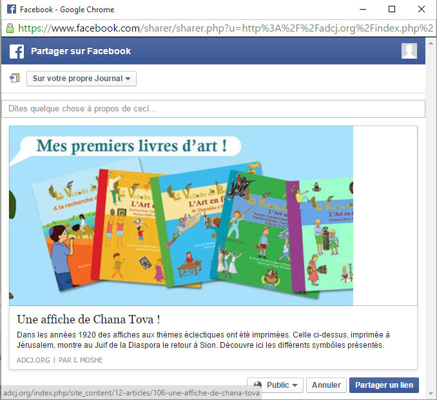
Task: Minimize the Chrome window
Action: pos(363,9)
